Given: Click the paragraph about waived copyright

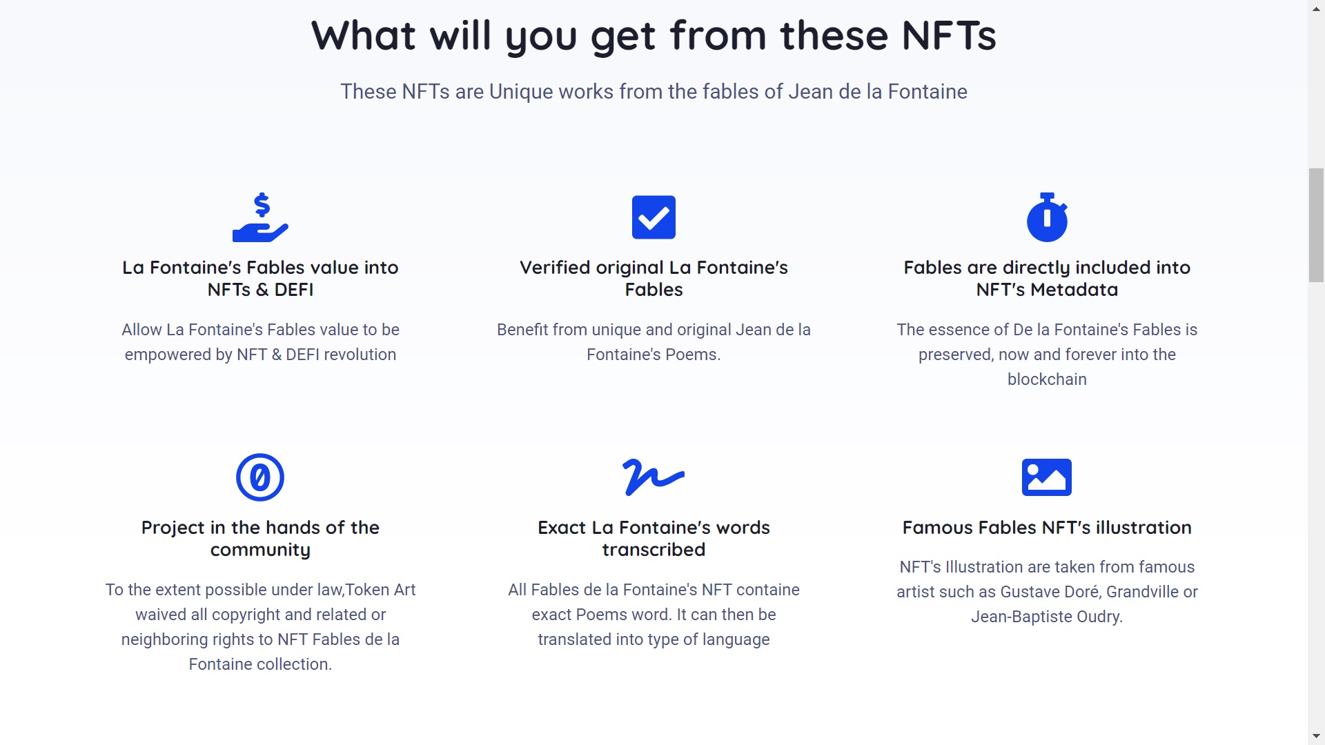Looking at the screenshot, I should (x=260, y=627).
